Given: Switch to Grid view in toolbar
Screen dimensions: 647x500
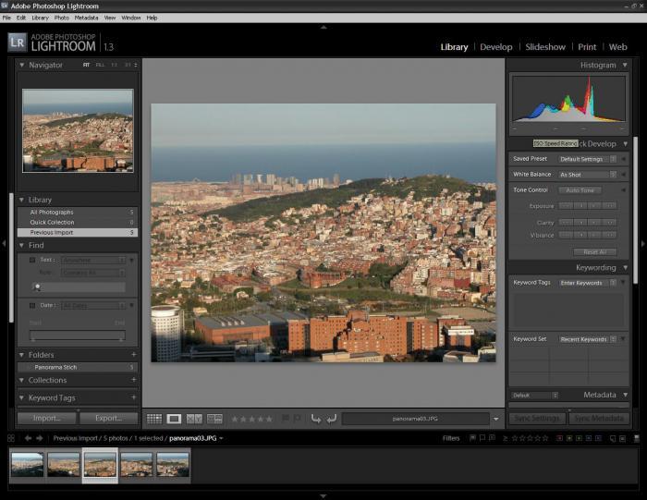Looking at the screenshot, I should click(154, 419).
